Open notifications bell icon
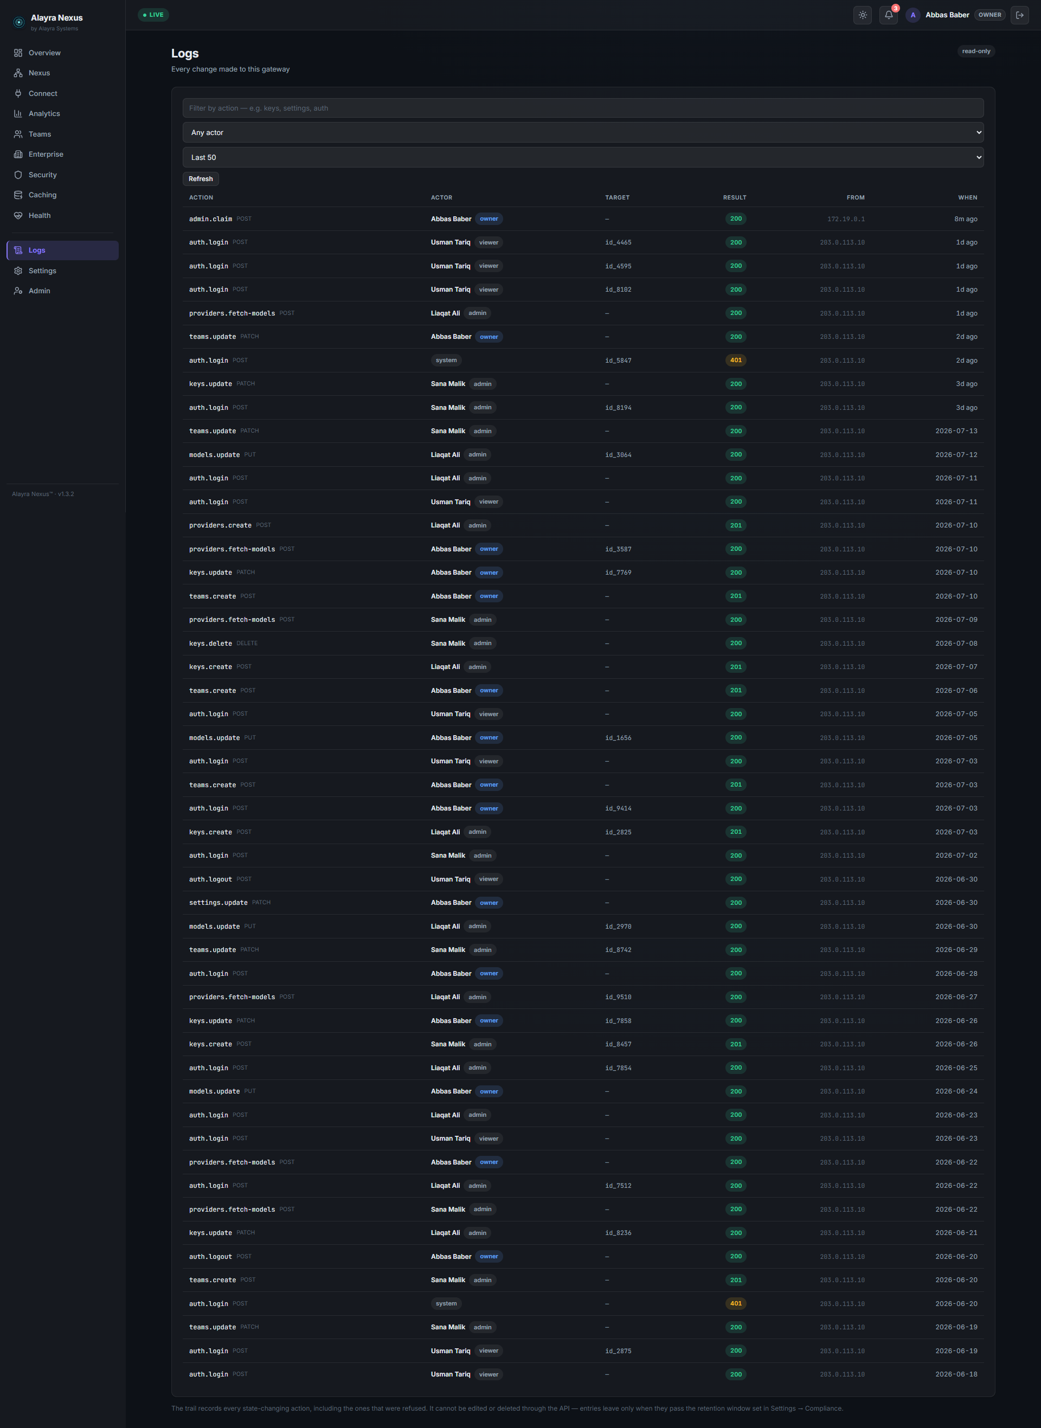Image resolution: width=1041 pixels, height=1428 pixels. 889,15
